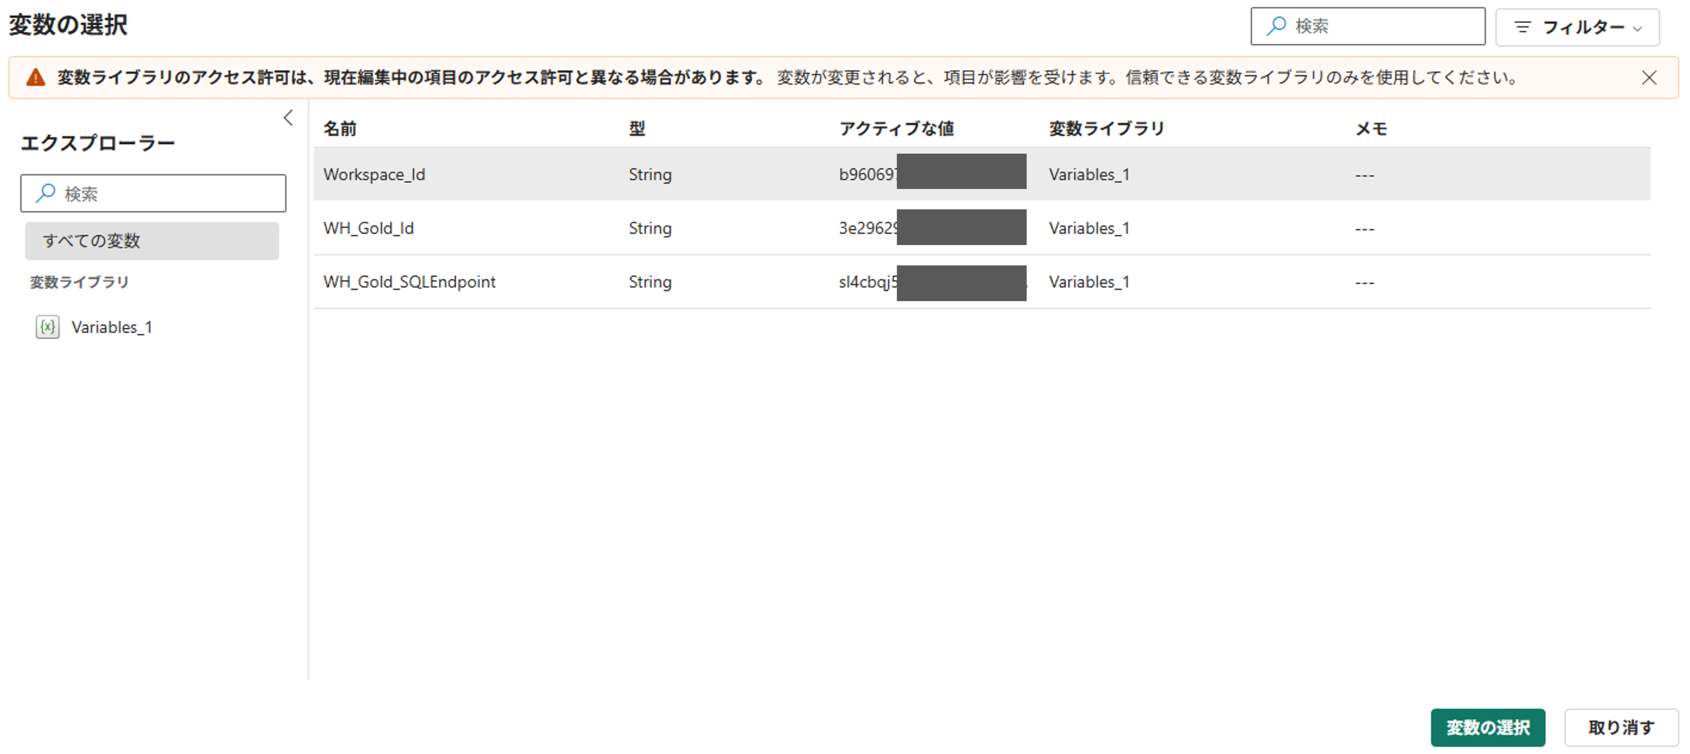The height and width of the screenshot is (754, 1690).
Task: Select すべての変数 in Explorer
Action: tap(152, 241)
